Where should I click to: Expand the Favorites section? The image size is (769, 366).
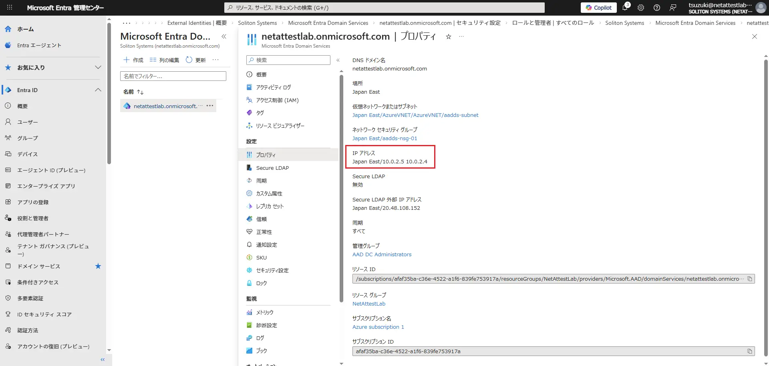tap(98, 67)
